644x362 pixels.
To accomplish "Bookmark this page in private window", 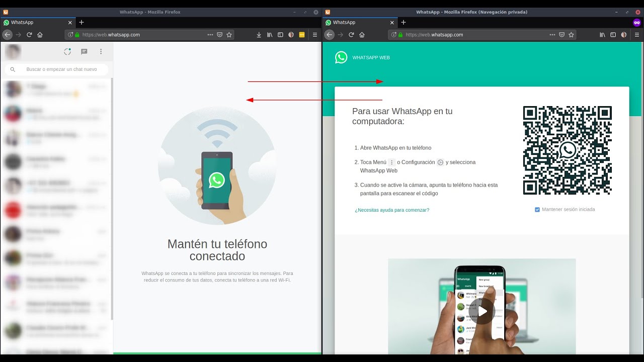I will (571, 35).
